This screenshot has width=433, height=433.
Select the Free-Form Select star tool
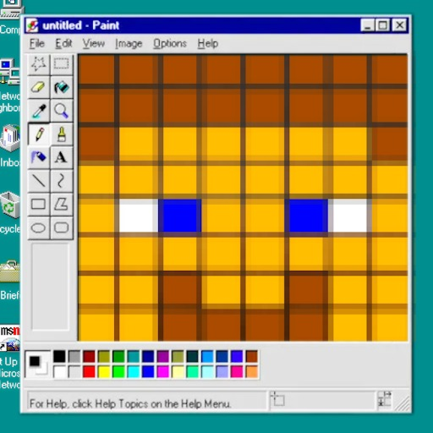click(39, 64)
